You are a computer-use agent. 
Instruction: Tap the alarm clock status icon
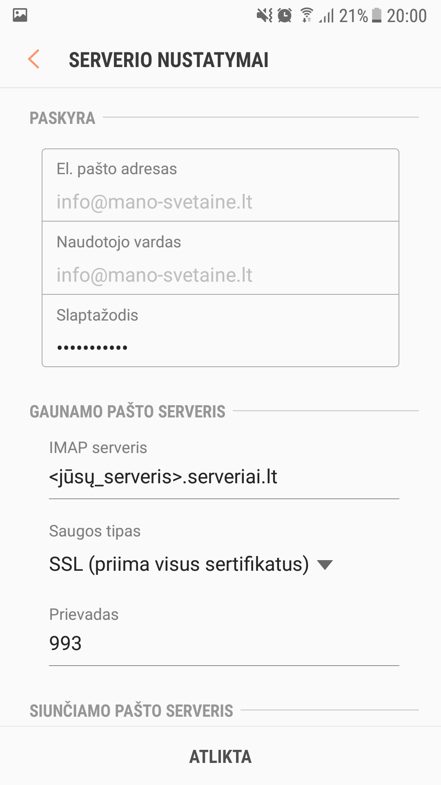285,16
